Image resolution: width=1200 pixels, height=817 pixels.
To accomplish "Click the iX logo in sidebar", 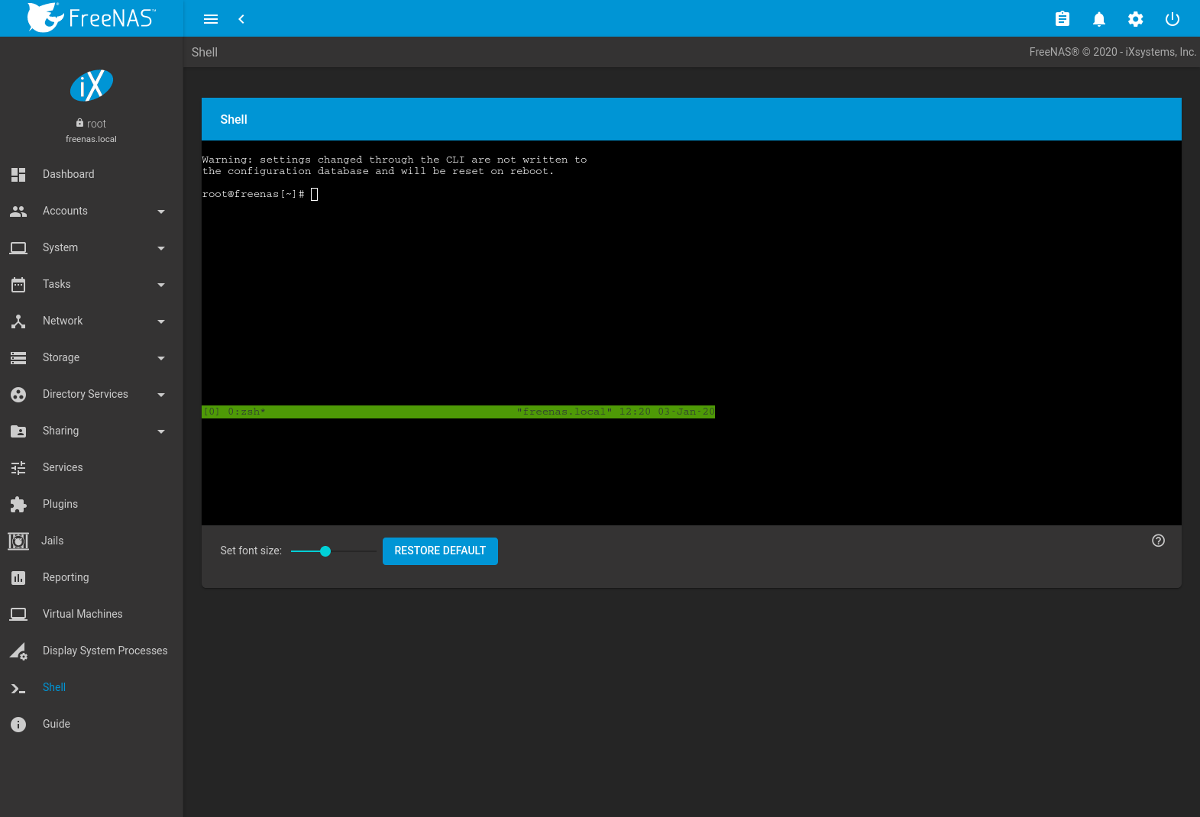I will tap(92, 86).
